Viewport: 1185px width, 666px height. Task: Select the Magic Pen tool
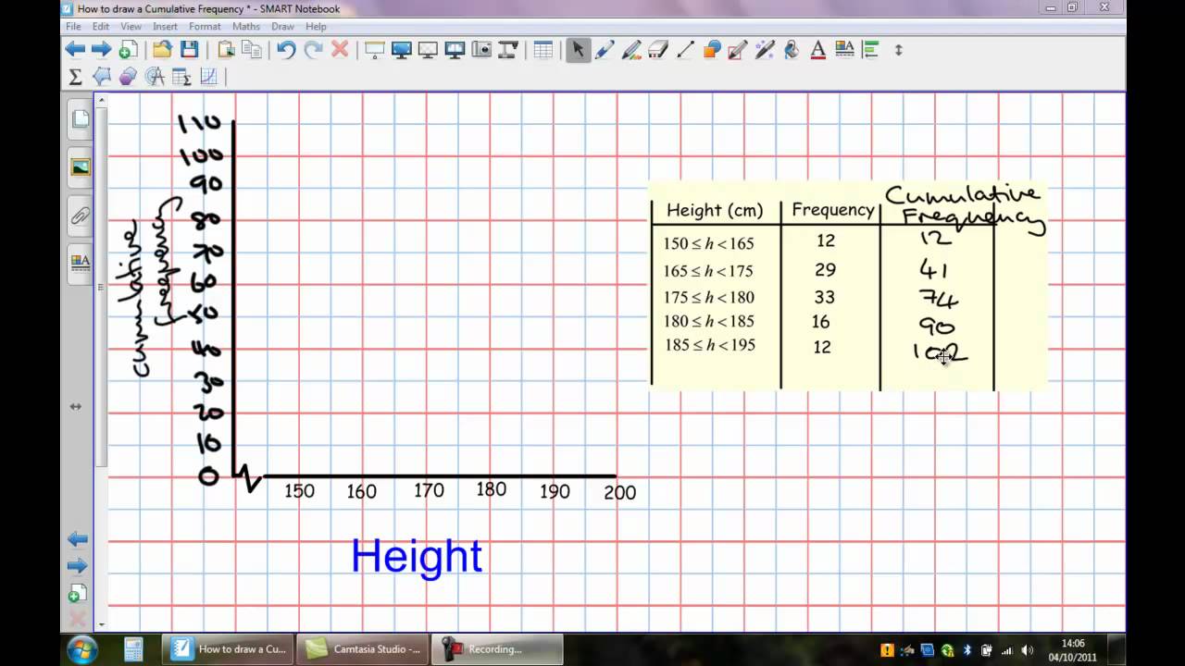(765, 50)
